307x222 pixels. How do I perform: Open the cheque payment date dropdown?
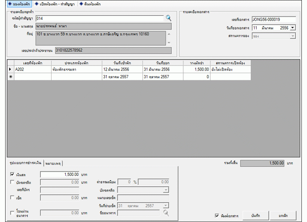tap(166, 205)
